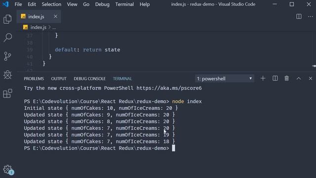
Task: Open the https://aka.ms/pscore6 link in terminal
Action: click(x=169, y=88)
